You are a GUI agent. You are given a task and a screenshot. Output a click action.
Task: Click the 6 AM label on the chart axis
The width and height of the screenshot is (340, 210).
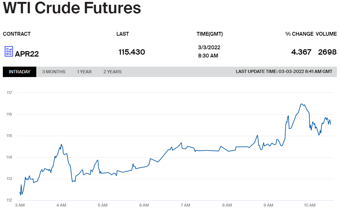point(144,206)
